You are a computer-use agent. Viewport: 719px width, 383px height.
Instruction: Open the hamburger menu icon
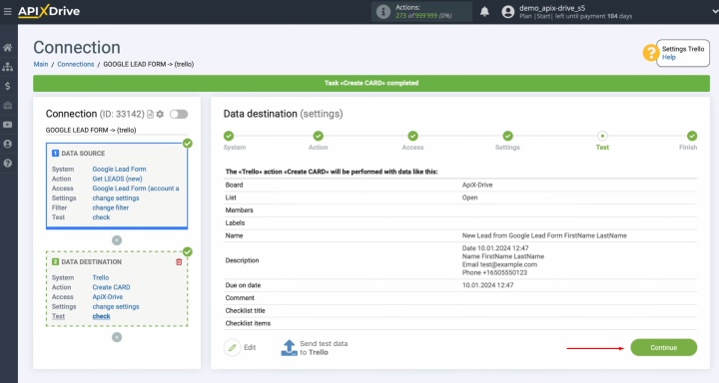(x=7, y=11)
